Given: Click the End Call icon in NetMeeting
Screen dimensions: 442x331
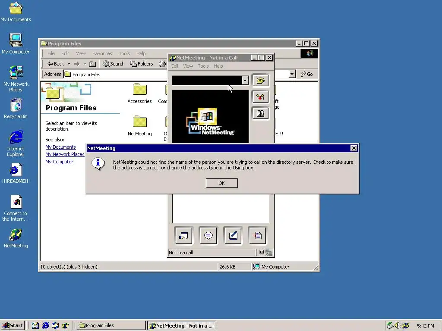Looking at the screenshot, I should coord(260,97).
